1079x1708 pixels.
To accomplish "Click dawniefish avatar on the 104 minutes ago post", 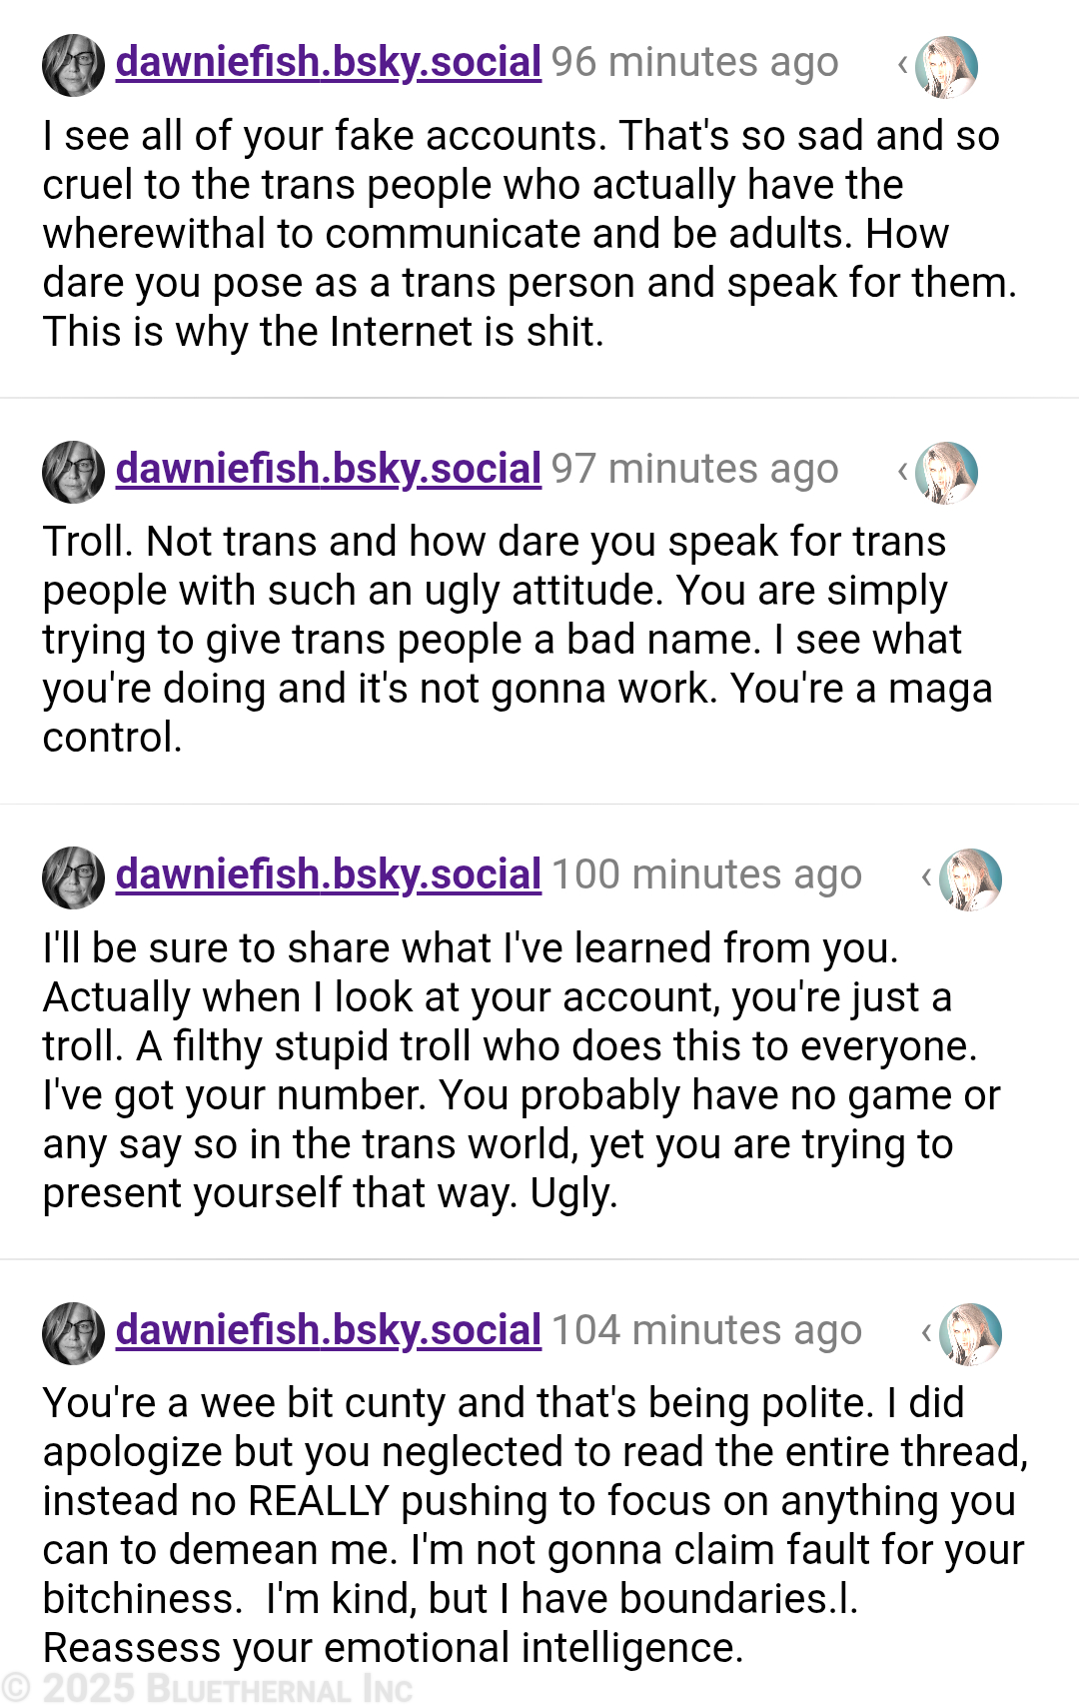I will (x=73, y=1333).
